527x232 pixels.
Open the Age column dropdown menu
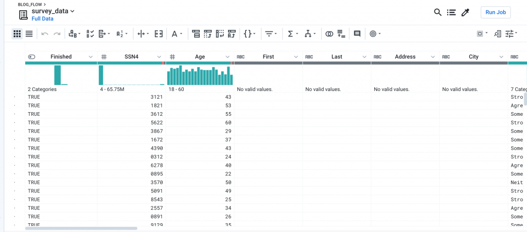tap(227, 57)
